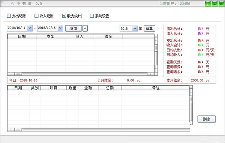Click the 查询天数 label

[x=174, y=62]
